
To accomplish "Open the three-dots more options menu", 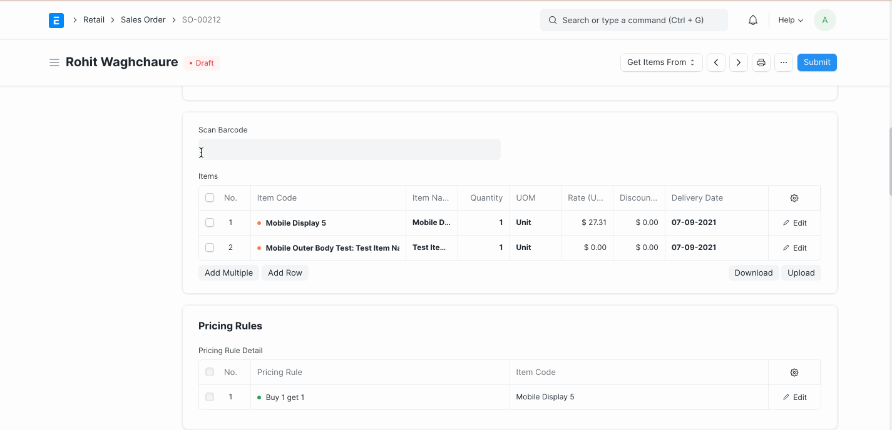I will [784, 62].
